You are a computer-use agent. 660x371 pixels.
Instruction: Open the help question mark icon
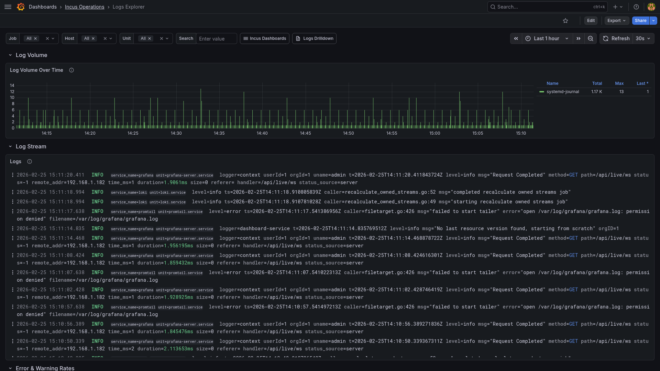coord(636,7)
